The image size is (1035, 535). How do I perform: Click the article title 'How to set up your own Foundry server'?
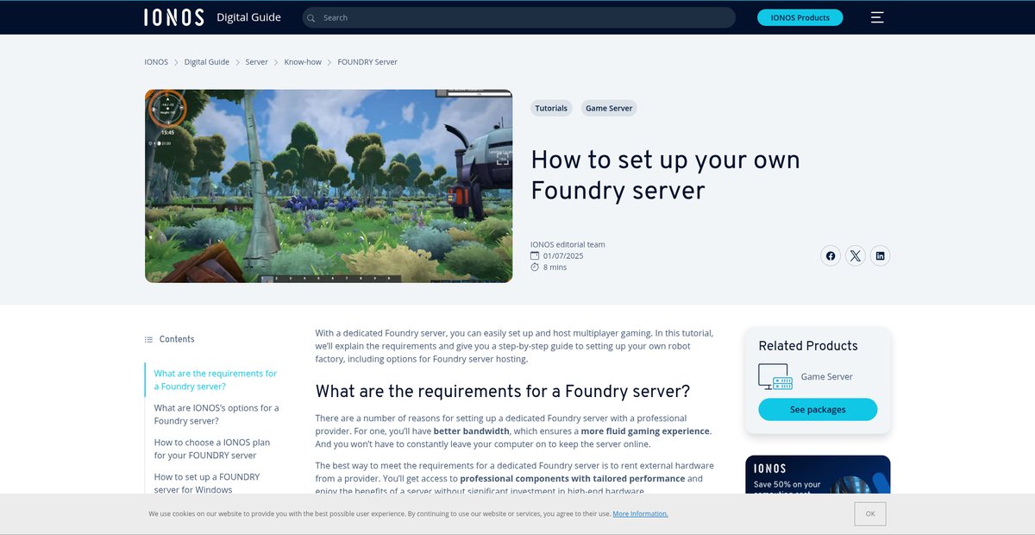pyautogui.click(x=665, y=174)
